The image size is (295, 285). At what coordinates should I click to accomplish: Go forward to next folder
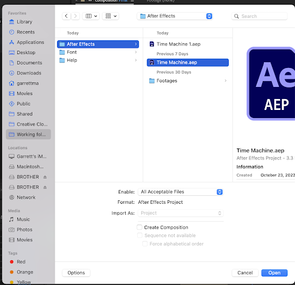(75, 16)
